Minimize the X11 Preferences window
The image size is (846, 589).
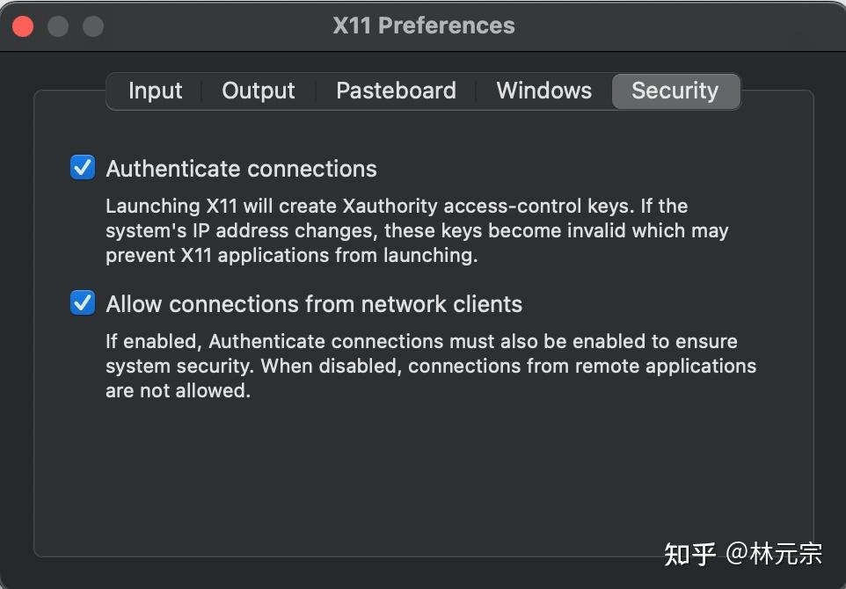pyautogui.click(x=57, y=25)
